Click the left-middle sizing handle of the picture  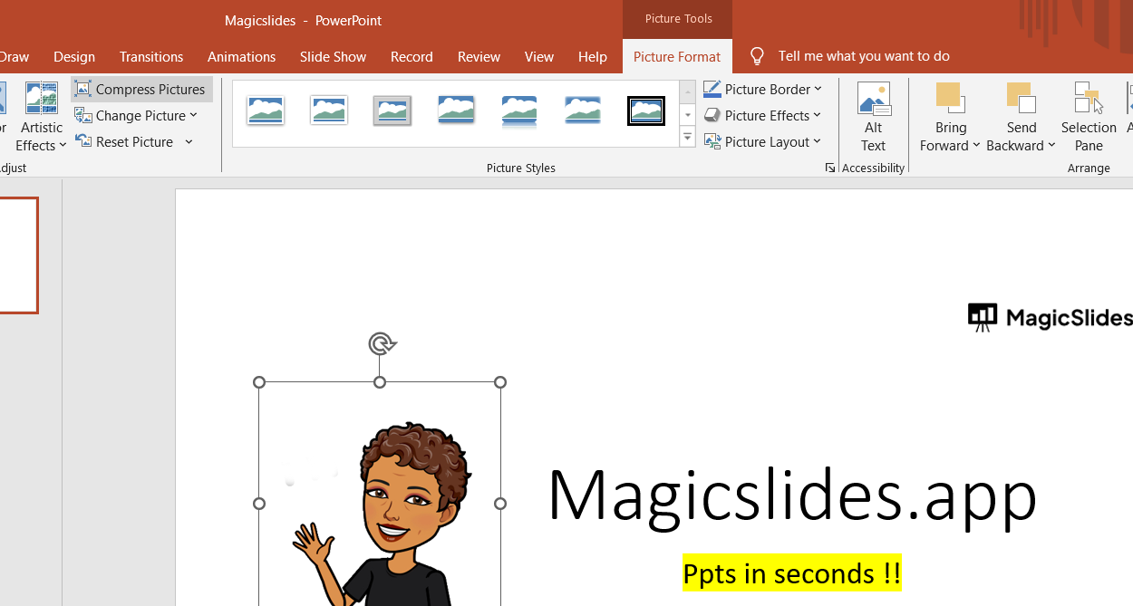click(x=259, y=503)
